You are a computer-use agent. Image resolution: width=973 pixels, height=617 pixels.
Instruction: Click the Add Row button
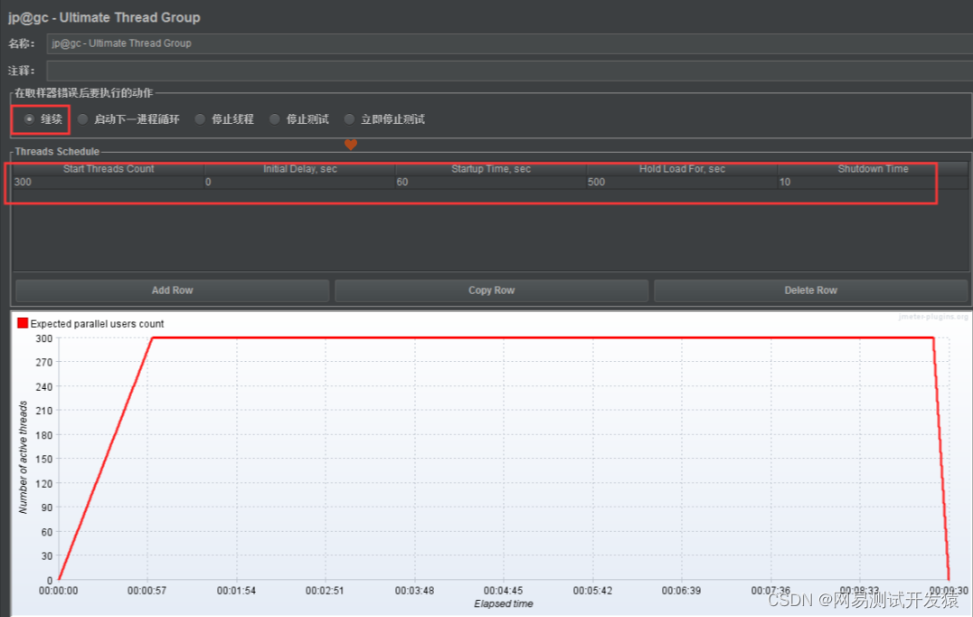pyautogui.click(x=173, y=290)
